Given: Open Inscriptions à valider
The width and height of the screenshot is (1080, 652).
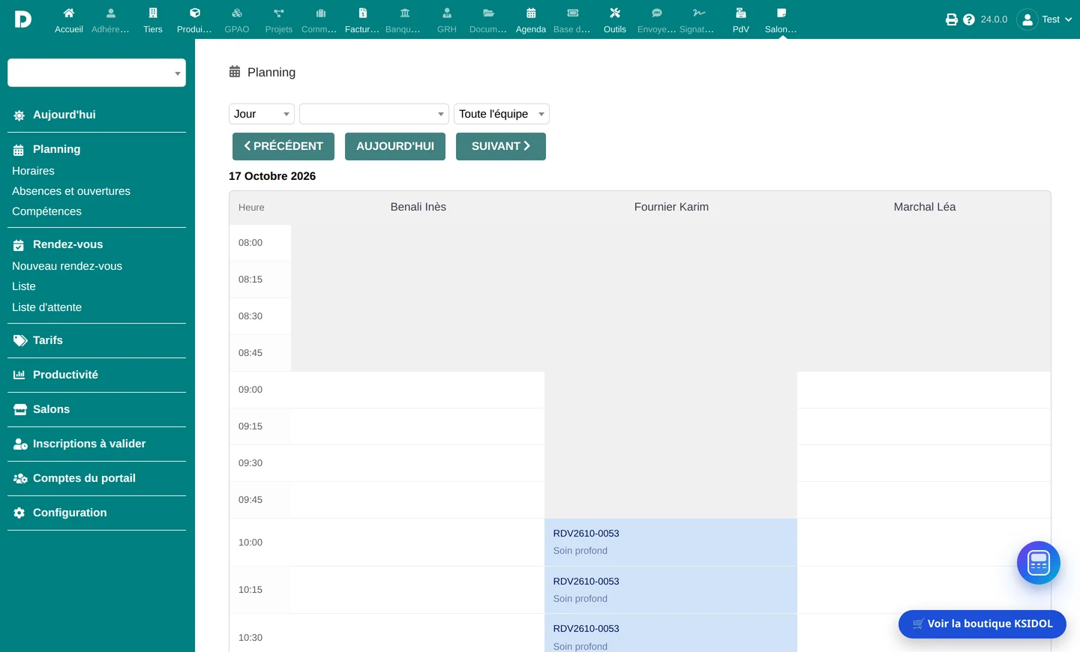Looking at the screenshot, I should tap(89, 444).
